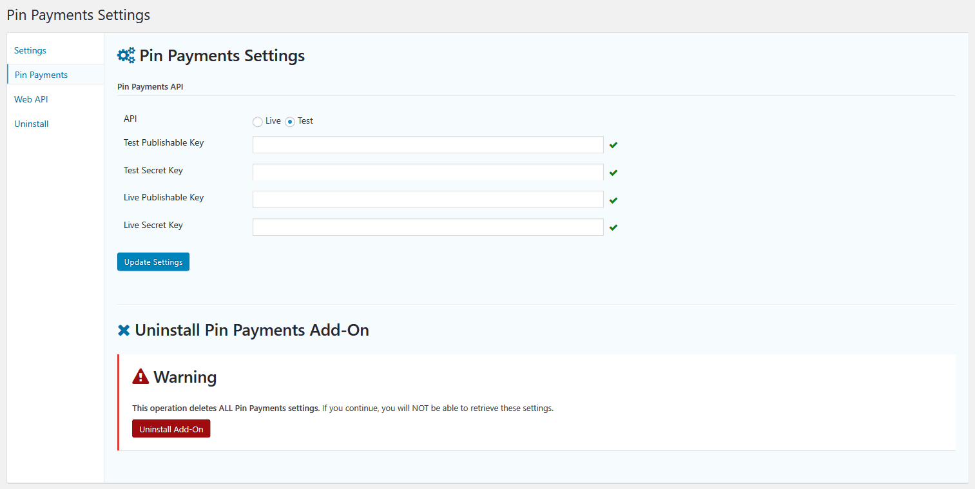975x489 pixels.
Task: Open the Uninstall sidebar item
Action: (31, 123)
